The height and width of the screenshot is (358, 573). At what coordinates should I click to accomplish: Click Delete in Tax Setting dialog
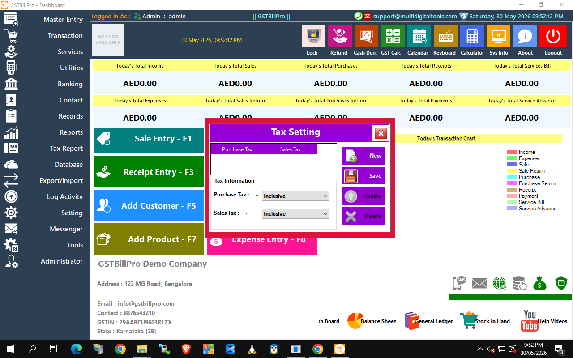click(363, 216)
